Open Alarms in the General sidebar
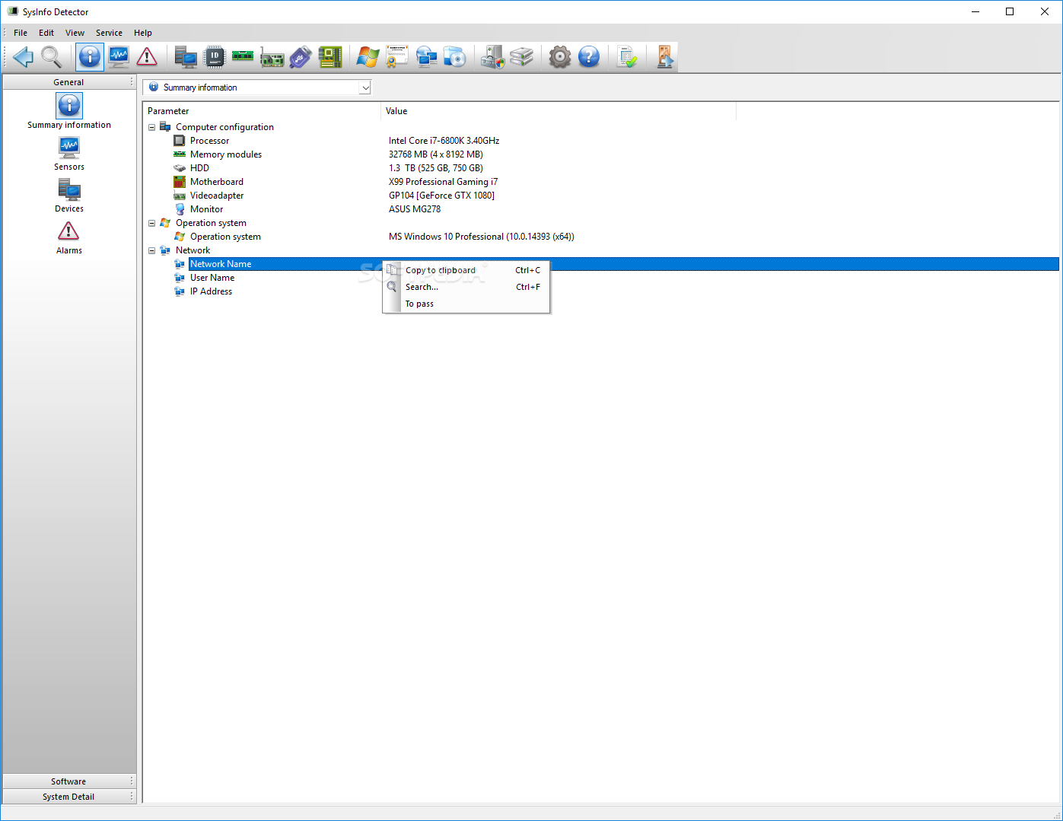This screenshot has height=821, width=1063. (x=69, y=237)
